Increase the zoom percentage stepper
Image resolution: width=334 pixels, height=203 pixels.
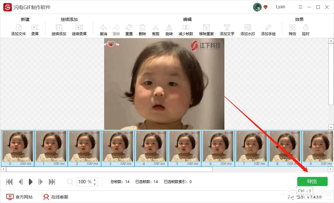tap(95, 180)
